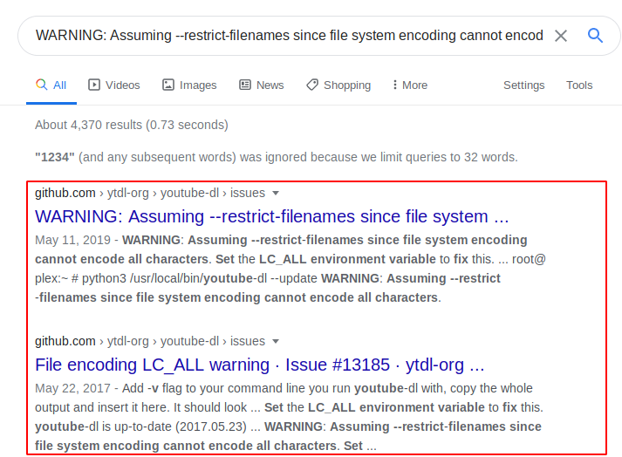
Task: Click the Videos play icon
Action: [x=94, y=85]
